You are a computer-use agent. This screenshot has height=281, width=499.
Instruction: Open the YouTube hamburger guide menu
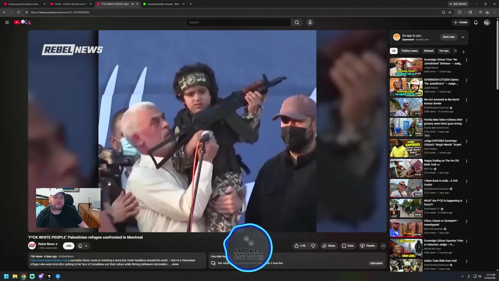click(x=7, y=22)
